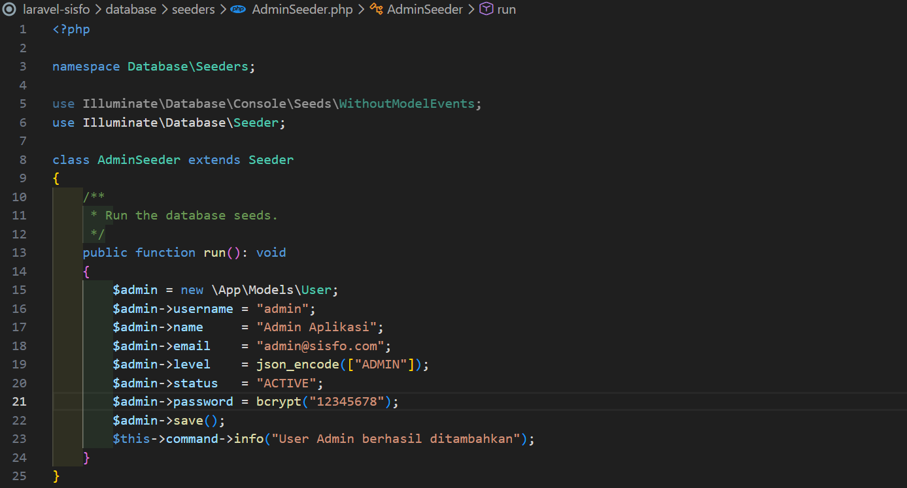
Task: Click the namespace keyword
Action: [86, 67]
